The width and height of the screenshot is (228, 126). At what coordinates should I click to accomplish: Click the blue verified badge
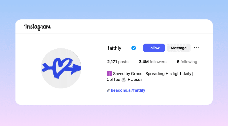[x=134, y=48]
